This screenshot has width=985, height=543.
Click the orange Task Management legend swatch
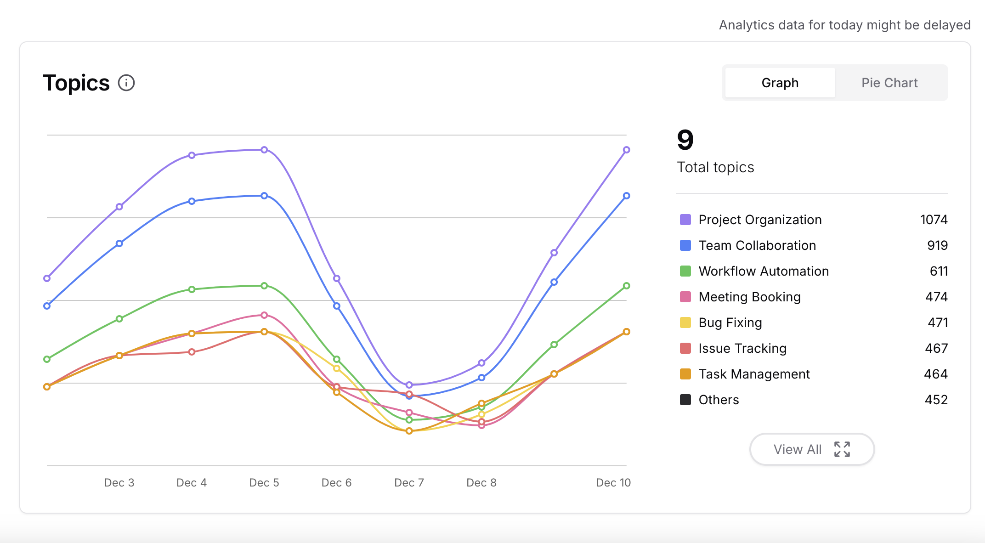(685, 374)
